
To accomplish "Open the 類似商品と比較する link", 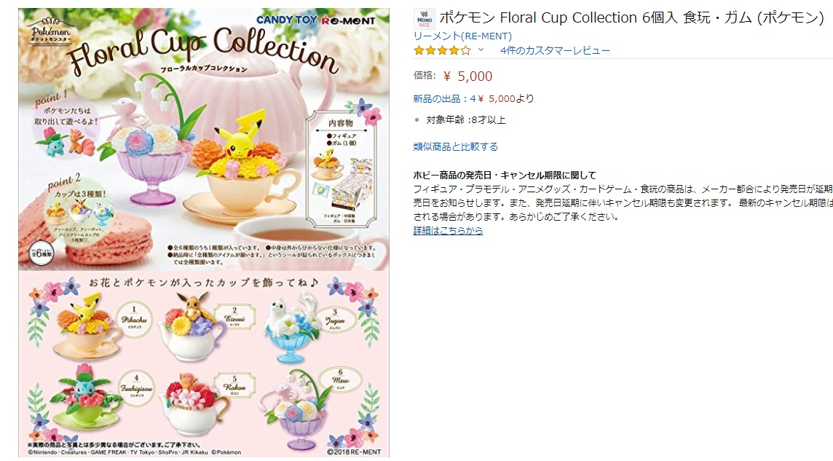I will pos(455,146).
